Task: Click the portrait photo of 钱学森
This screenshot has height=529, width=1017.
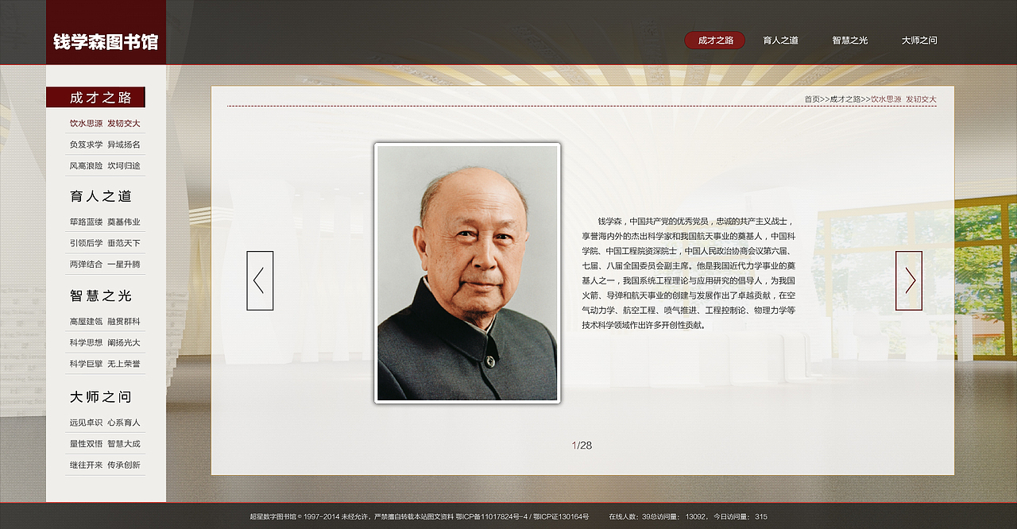Action: pos(467,273)
